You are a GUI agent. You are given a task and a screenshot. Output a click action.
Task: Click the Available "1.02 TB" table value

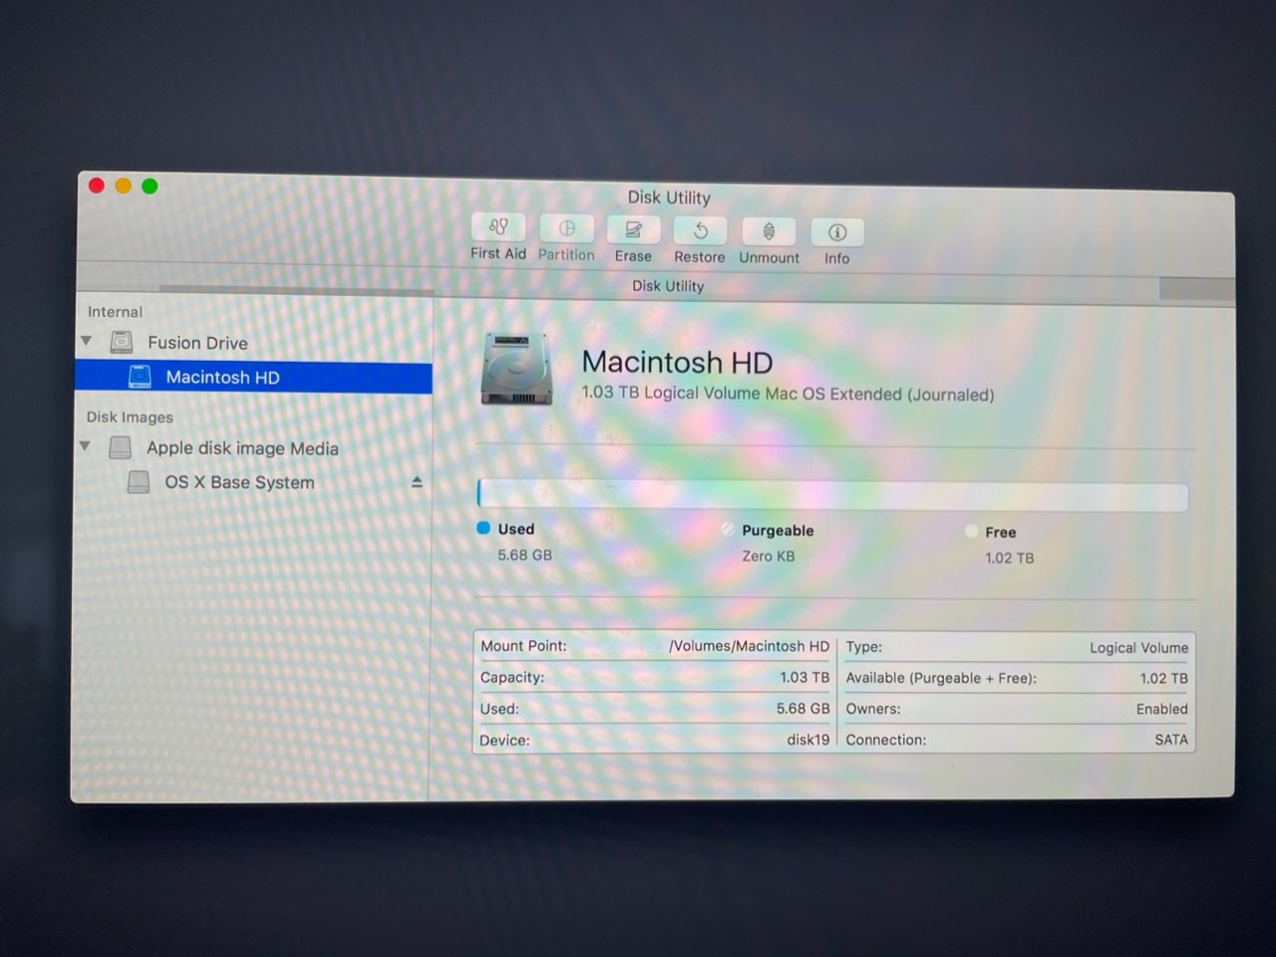click(x=1163, y=678)
